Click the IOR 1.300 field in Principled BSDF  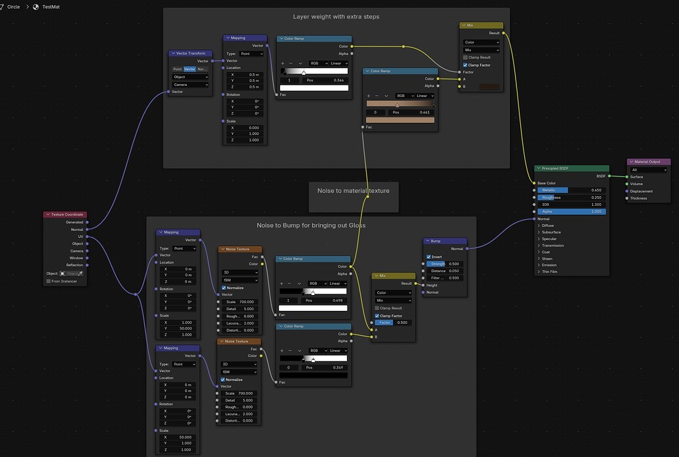(x=571, y=205)
